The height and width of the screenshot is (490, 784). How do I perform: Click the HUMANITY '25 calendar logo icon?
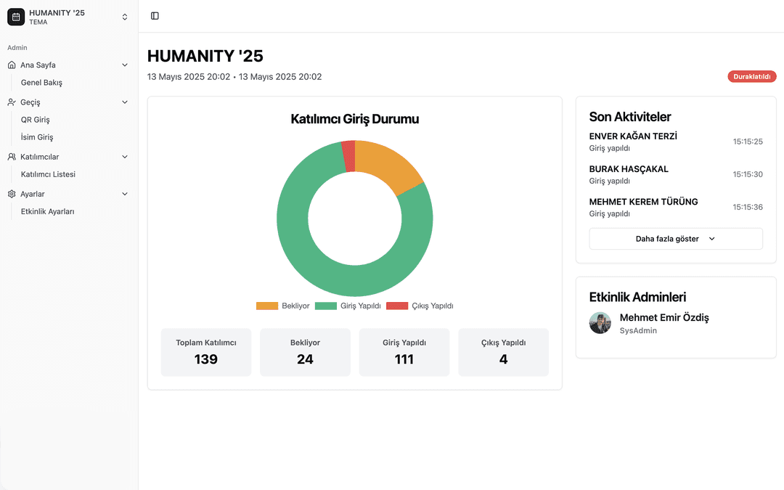[x=16, y=17]
